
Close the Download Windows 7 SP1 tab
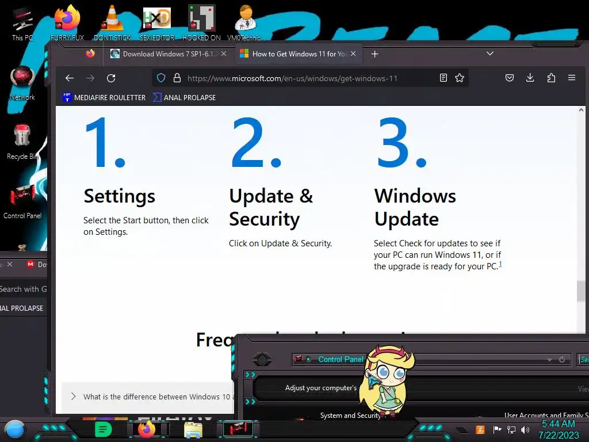tap(224, 54)
